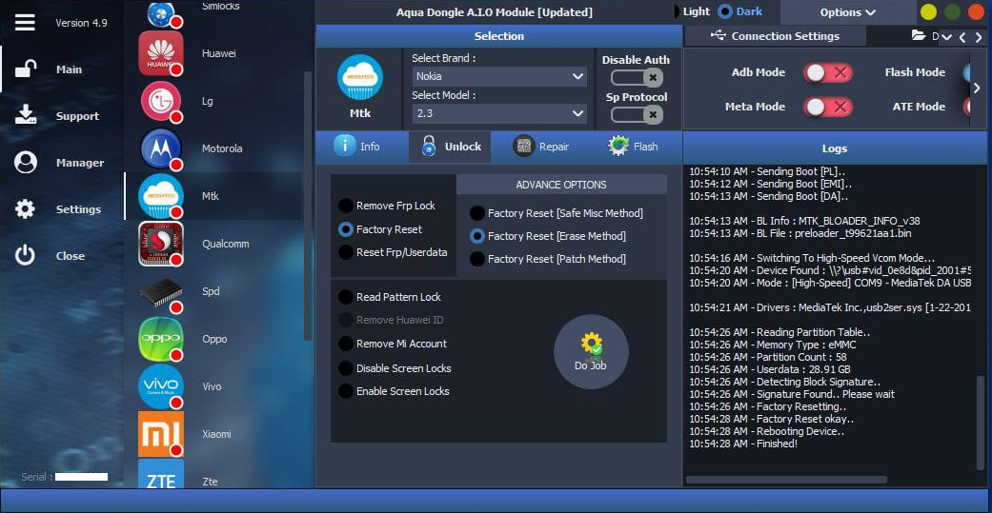Click the Mtk logo in Selection panel
The height and width of the screenshot is (513, 992).
click(360, 77)
